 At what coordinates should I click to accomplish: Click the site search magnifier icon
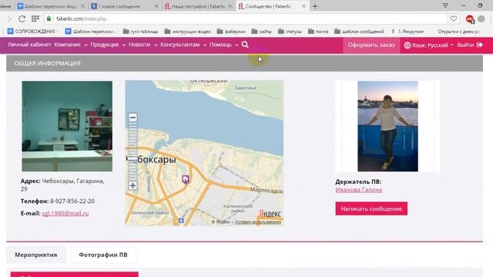245,45
